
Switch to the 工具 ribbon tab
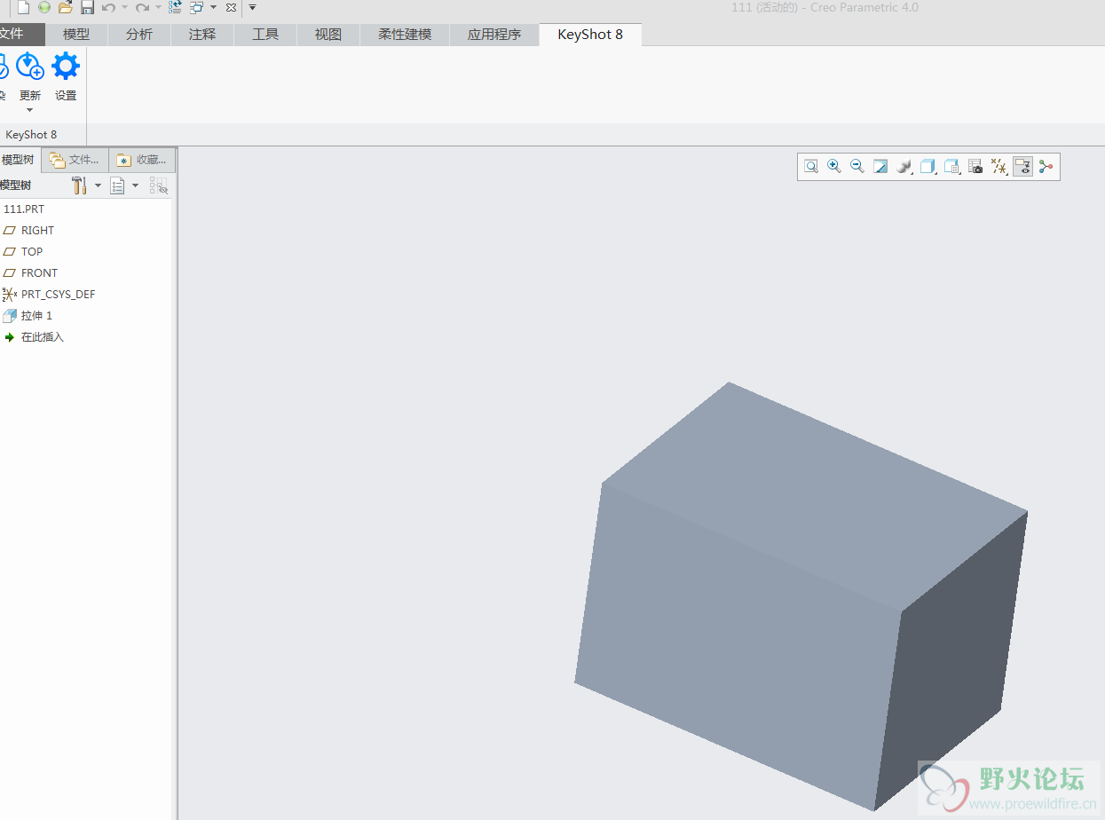(265, 35)
